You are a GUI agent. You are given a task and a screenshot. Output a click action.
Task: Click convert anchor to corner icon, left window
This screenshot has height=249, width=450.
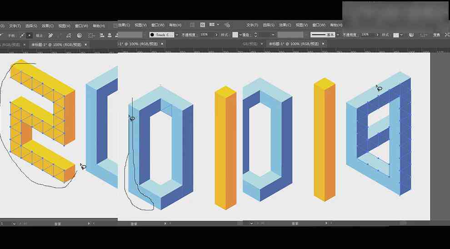tap(22, 35)
